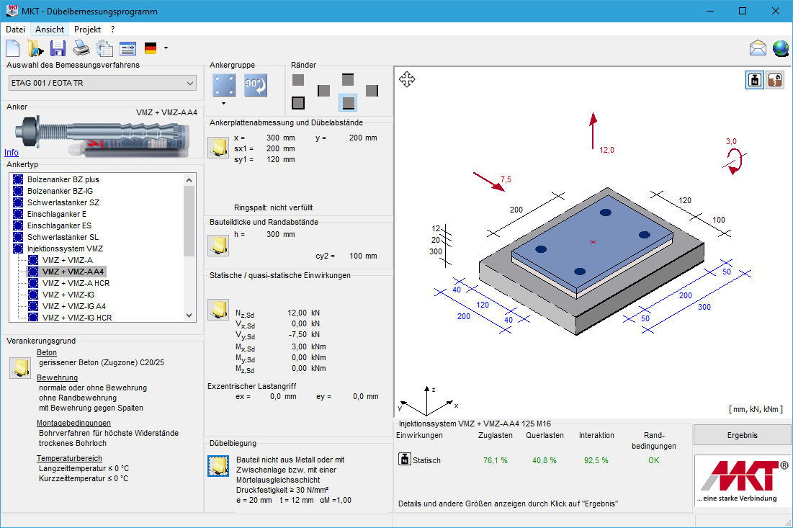793x528 pixels.
Task: Edit Verankerungsgrund via the note icon
Action: tap(20, 367)
